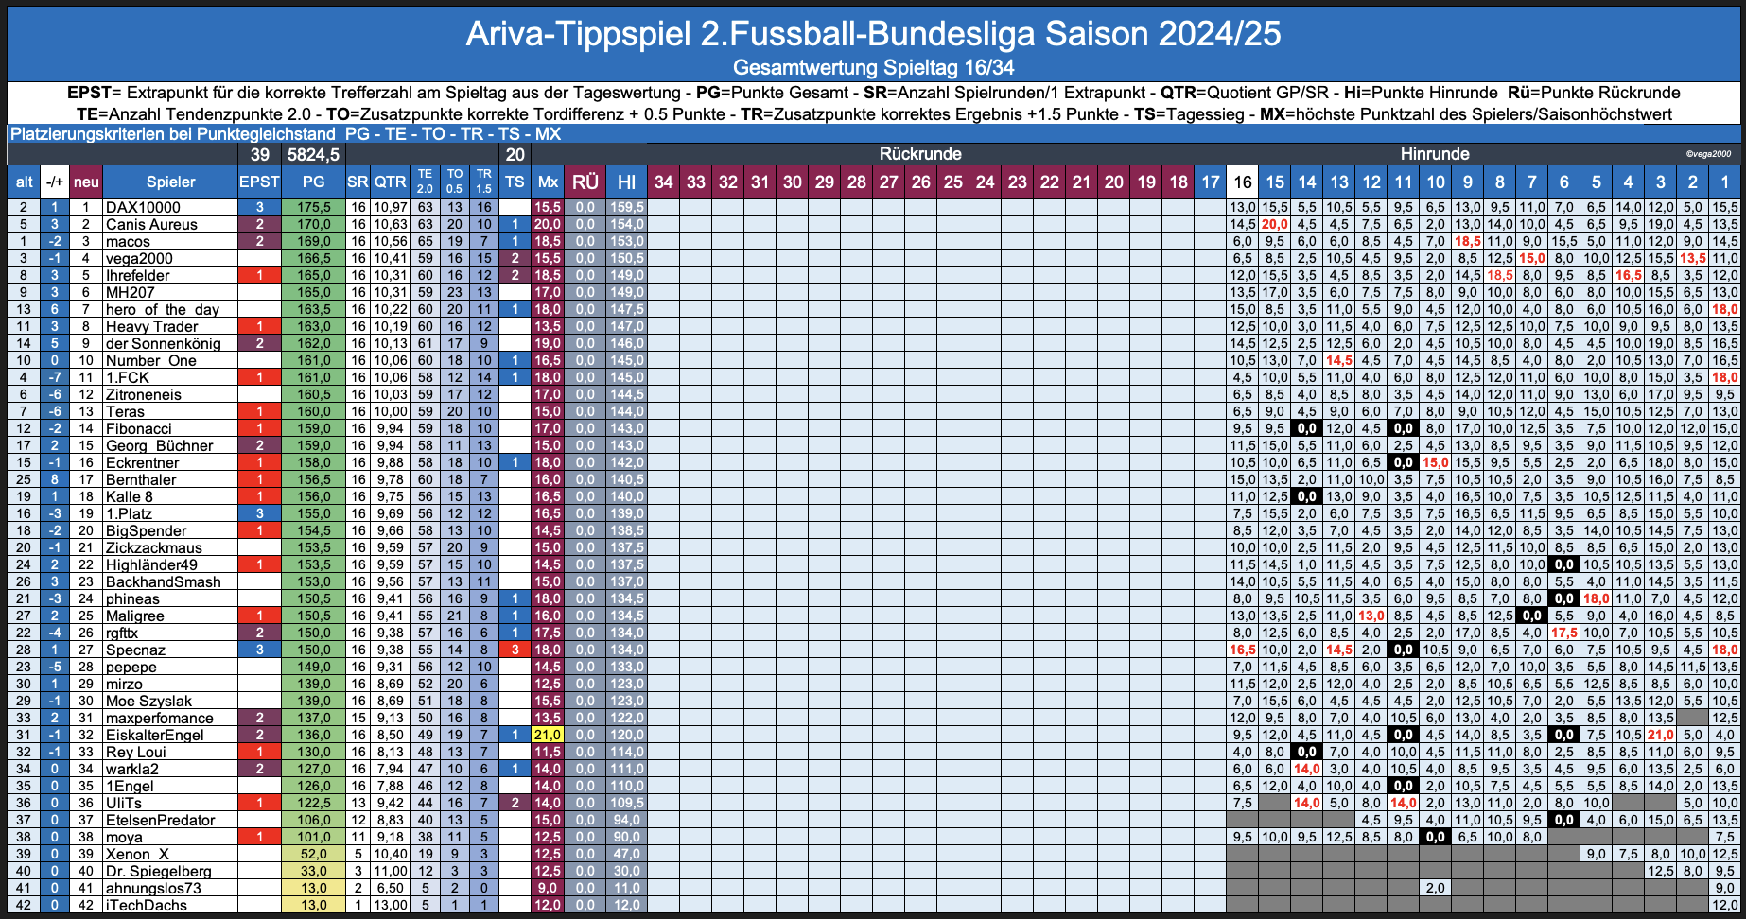Screen dimensions: 1746x919
Task: Click the 'Hinrunde' section heading
Action: coord(1435,154)
